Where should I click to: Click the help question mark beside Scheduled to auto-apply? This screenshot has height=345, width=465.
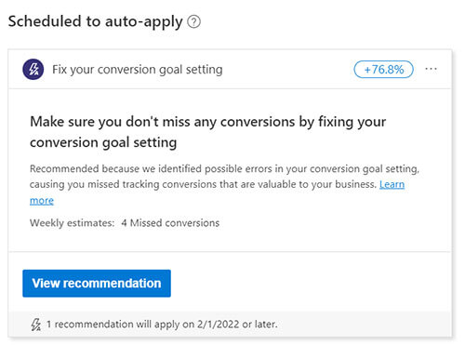coord(194,22)
